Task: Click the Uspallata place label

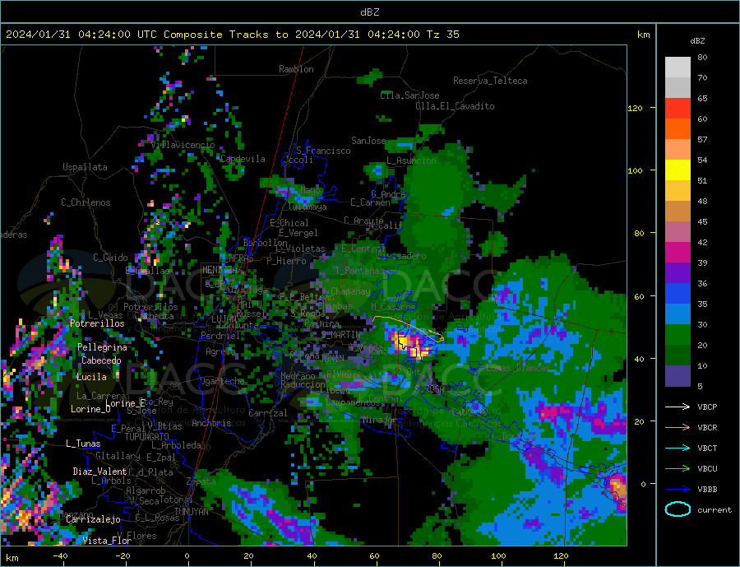Action: click(x=85, y=167)
